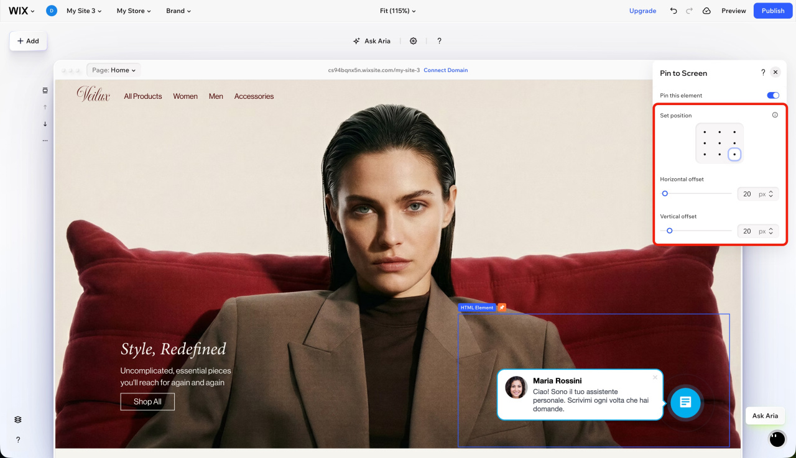Screen dimensions: 796x458
Task: Toggle off Pin this element switch
Action: point(772,96)
